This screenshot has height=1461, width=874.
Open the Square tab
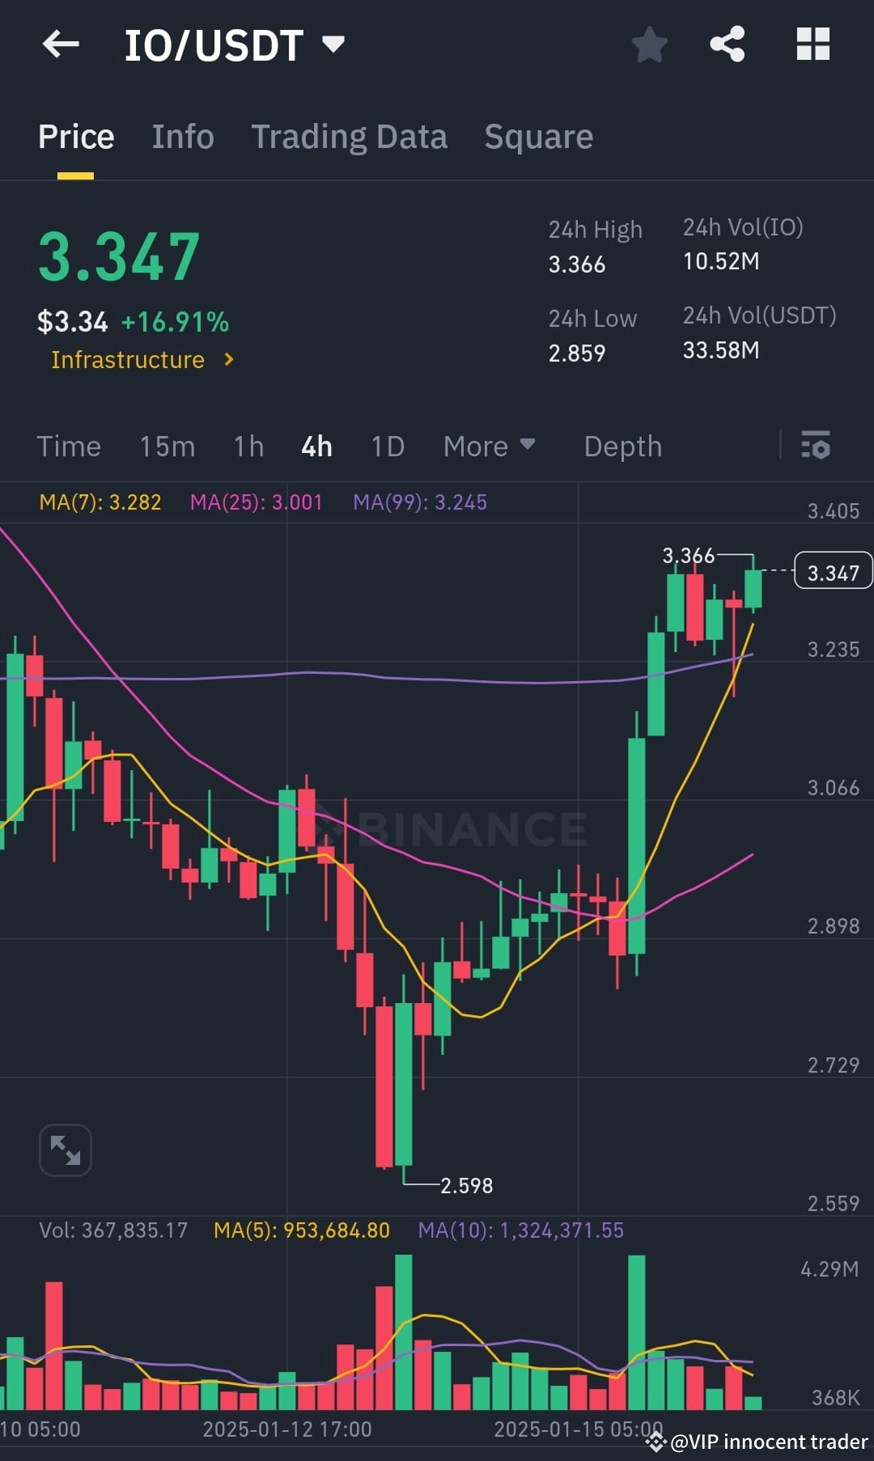click(538, 136)
